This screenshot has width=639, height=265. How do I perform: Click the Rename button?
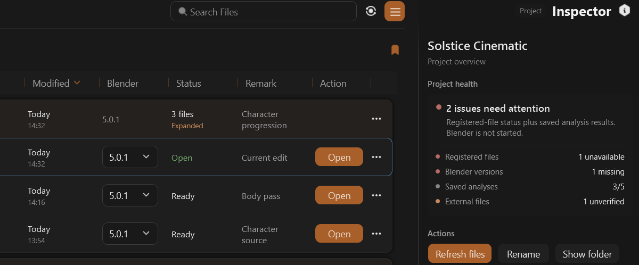click(523, 254)
